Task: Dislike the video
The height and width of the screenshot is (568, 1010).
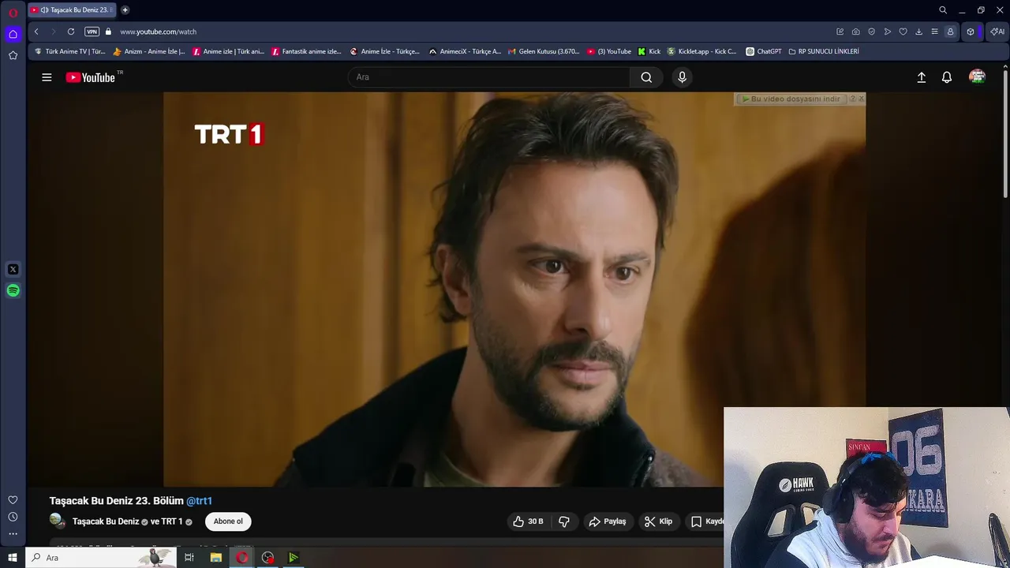Action: click(x=564, y=521)
